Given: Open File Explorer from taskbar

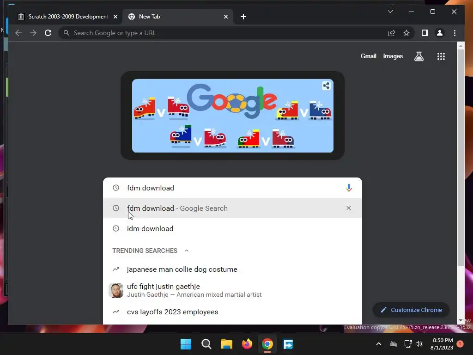Looking at the screenshot, I should click(226, 344).
